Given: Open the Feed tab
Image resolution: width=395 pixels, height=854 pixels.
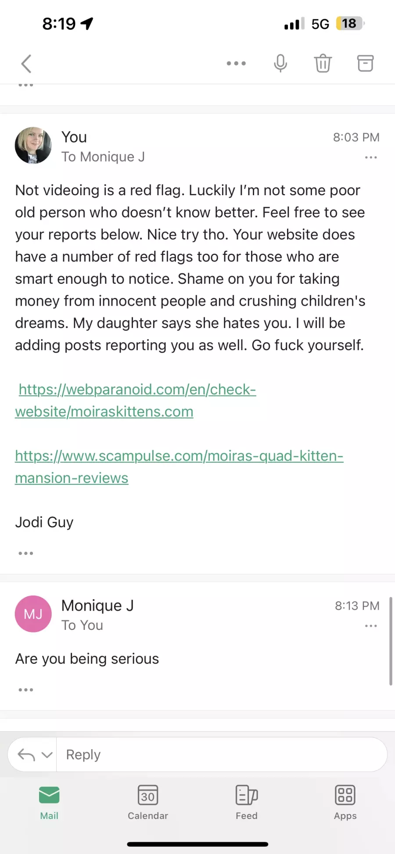Looking at the screenshot, I should pyautogui.click(x=247, y=802).
